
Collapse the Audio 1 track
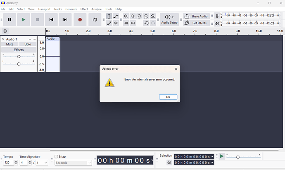click(x=30, y=39)
